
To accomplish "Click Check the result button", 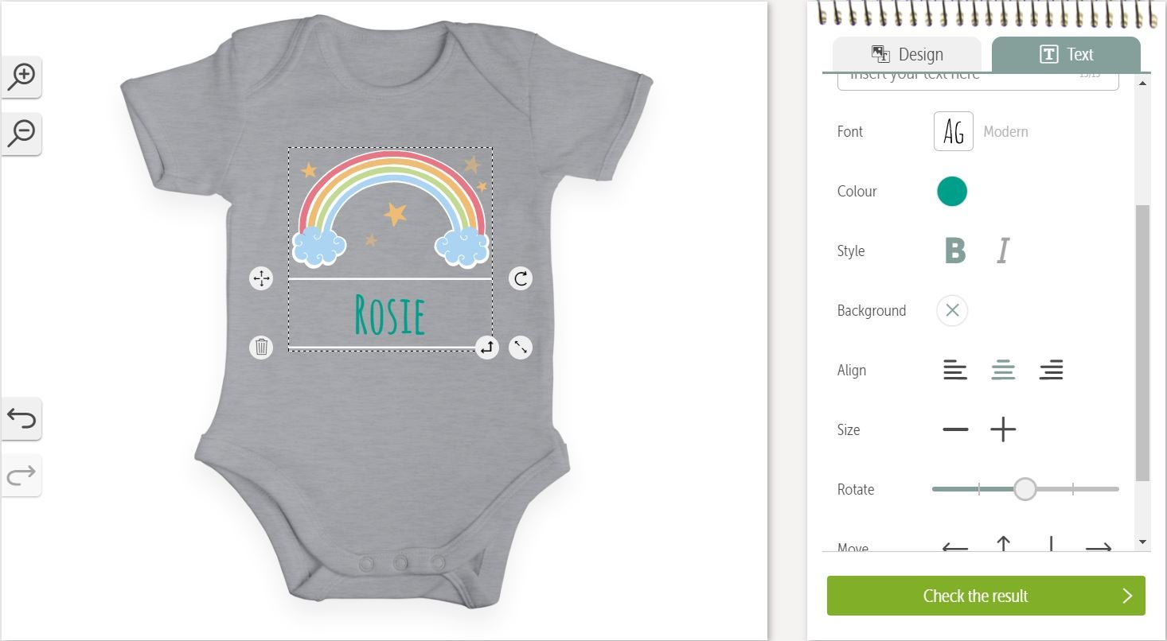I will click(x=986, y=596).
